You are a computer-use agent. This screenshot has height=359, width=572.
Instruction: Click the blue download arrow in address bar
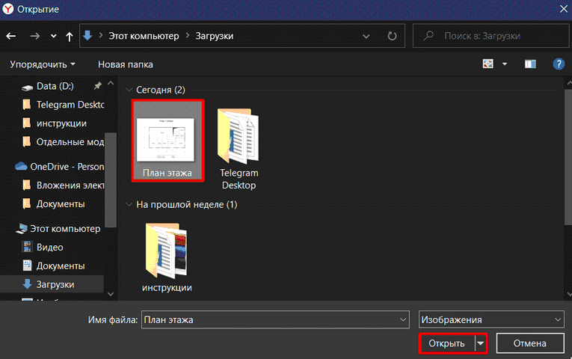point(87,36)
